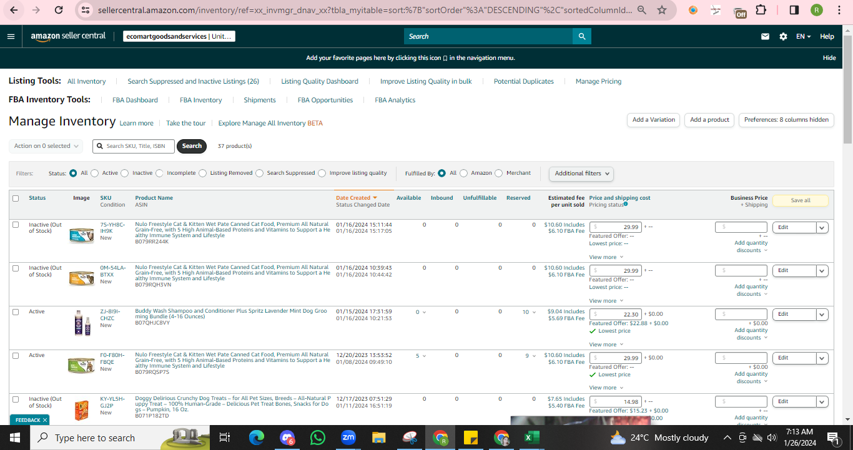The image size is (853, 450).
Task: Check the select-all header checkbox
Action: (x=16, y=198)
